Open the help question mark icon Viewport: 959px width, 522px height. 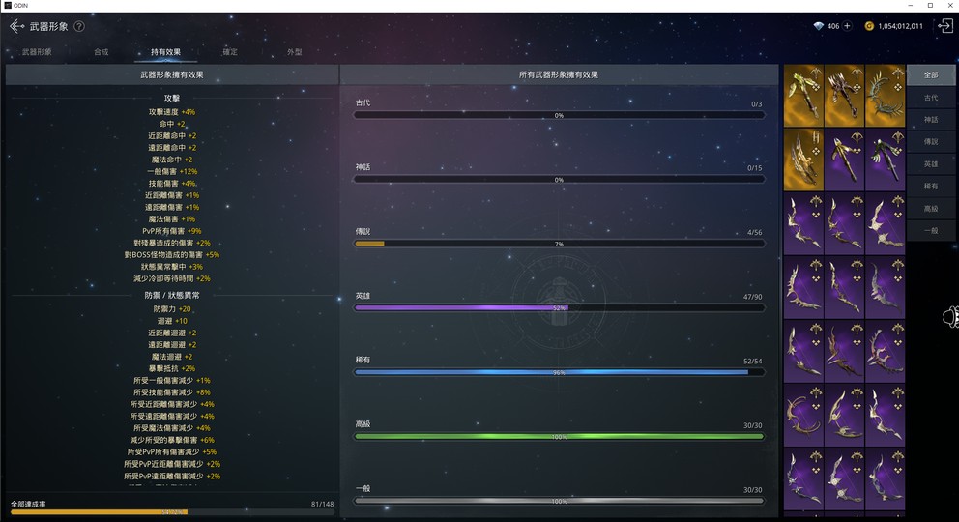(79, 26)
